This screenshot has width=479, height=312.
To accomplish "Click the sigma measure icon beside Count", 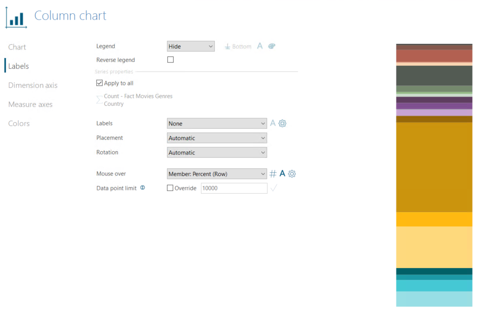I will pos(99,100).
